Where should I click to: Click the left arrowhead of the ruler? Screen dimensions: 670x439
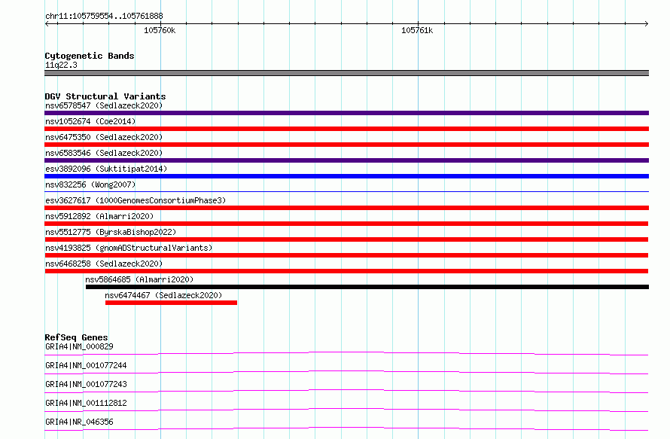(47, 23)
